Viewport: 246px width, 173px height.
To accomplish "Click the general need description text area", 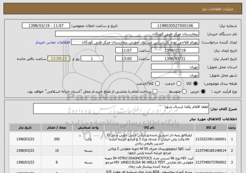I will (121, 108).
